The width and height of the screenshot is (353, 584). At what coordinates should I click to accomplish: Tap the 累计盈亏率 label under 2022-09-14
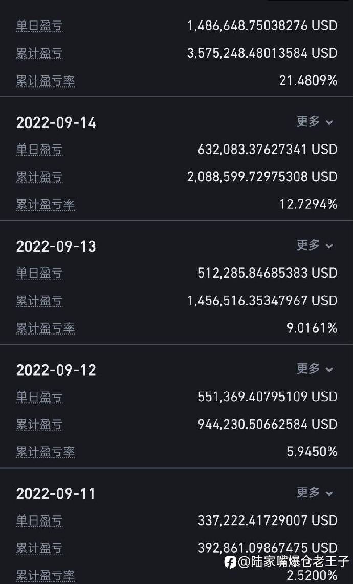tap(46, 205)
